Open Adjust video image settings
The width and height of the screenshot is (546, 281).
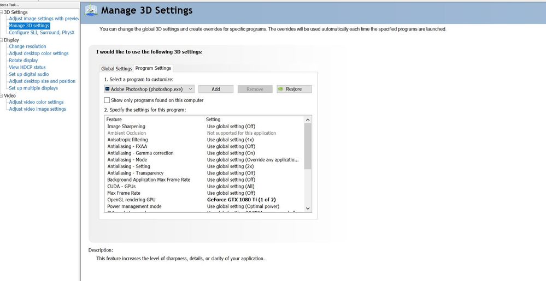[x=37, y=109]
